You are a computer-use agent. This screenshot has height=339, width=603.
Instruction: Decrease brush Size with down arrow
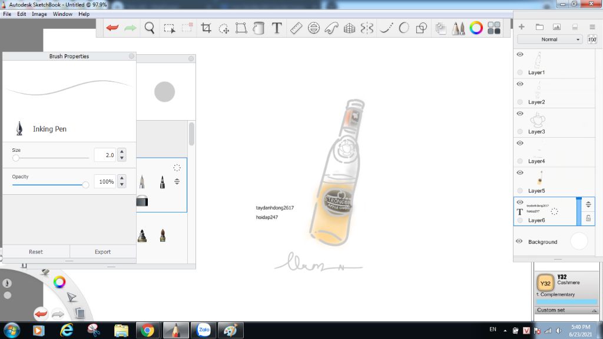[122, 158]
